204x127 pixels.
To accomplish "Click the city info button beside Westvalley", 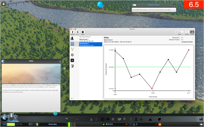I will point(37,124).
